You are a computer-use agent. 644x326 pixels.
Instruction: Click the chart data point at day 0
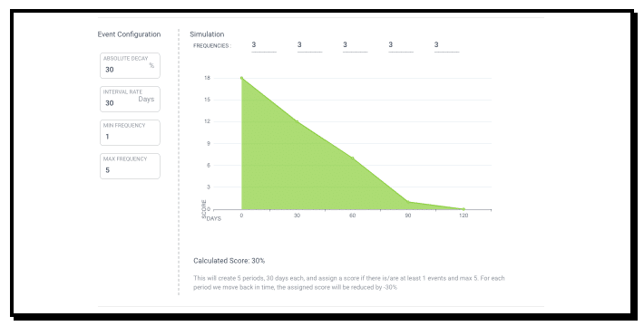click(x=241, y=78)
